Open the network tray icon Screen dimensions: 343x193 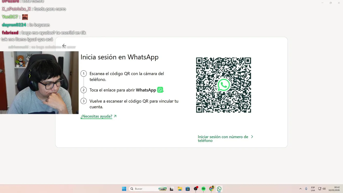coord(320,189)
